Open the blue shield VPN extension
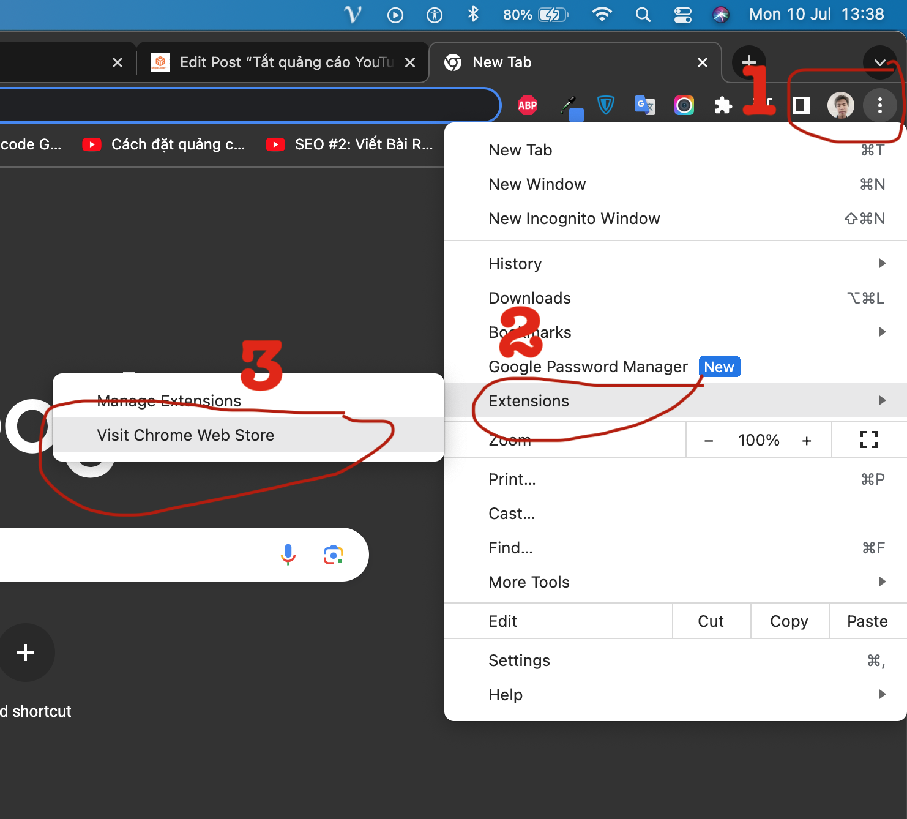Image resolution: width=907 pixels, height=819 pixels. point(605,105)
